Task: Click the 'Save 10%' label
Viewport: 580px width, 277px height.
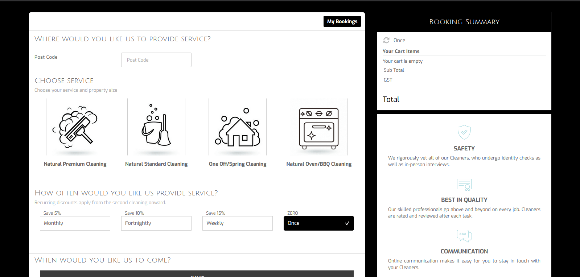Action: pos(135,213)
